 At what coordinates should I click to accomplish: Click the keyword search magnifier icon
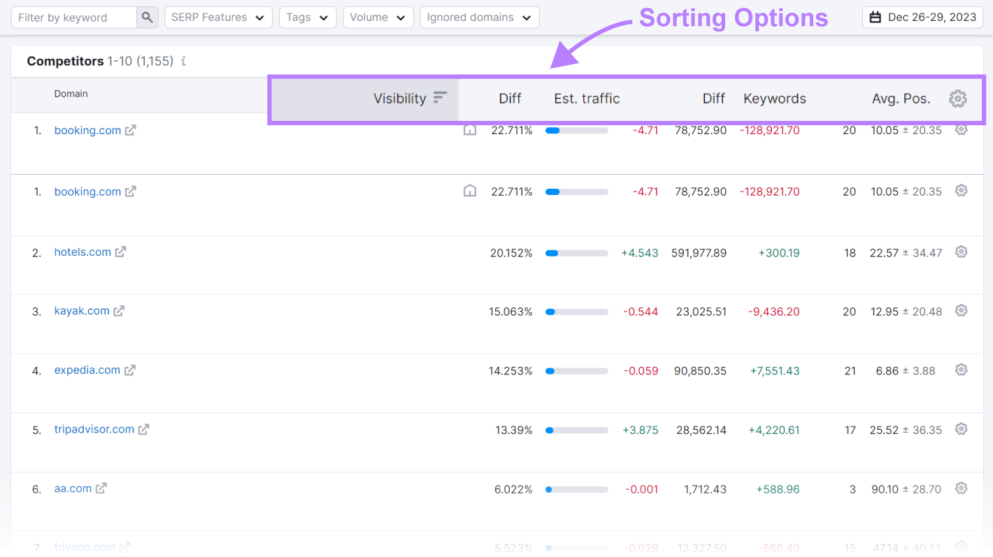[x=147, y=17]
